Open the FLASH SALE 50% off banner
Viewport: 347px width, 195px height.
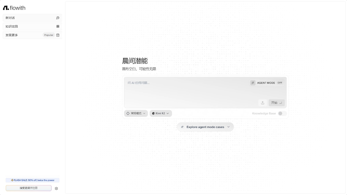coord(32,180)
